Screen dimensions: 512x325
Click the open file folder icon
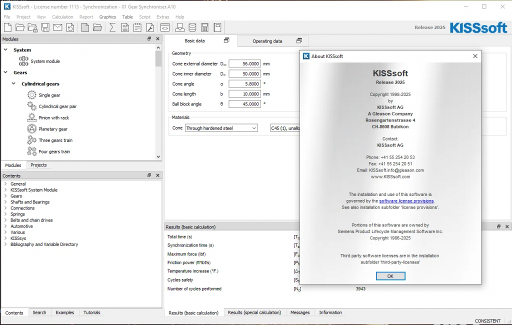(20, 27)
